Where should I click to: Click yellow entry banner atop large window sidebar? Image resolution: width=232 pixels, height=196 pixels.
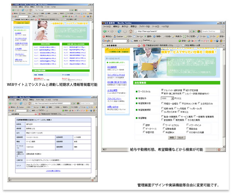click(x=117, y=50)
